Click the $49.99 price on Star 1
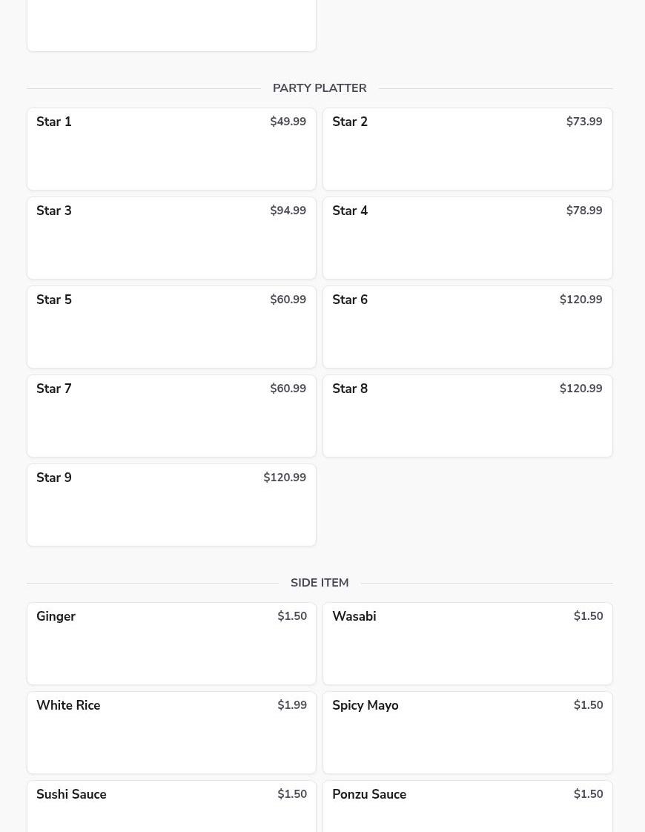The height and width of the screenshot is (832, 645). pyautogui.click(x=288, y=122)
